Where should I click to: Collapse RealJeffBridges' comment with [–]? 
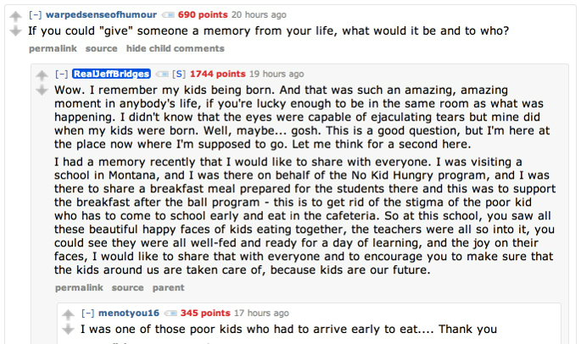[x=62, y=75]
